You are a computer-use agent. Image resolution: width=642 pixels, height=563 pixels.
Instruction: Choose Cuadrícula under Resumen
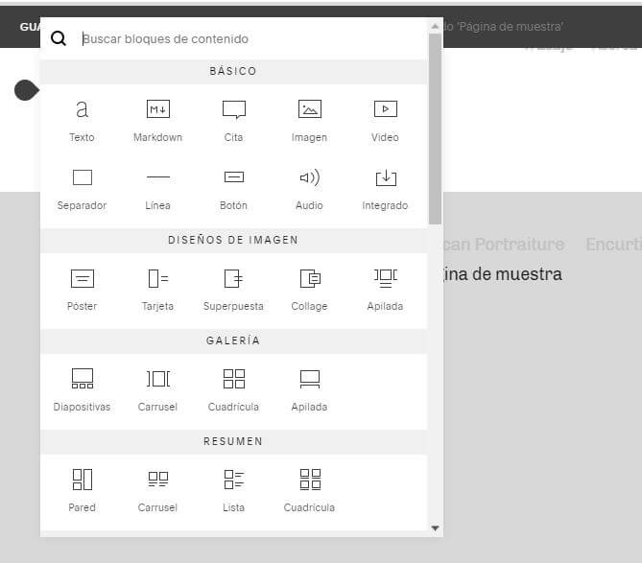pos(310,491)
